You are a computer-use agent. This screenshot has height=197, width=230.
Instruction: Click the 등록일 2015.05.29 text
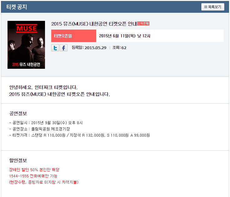pyautogui.click(x=89, y=48)
